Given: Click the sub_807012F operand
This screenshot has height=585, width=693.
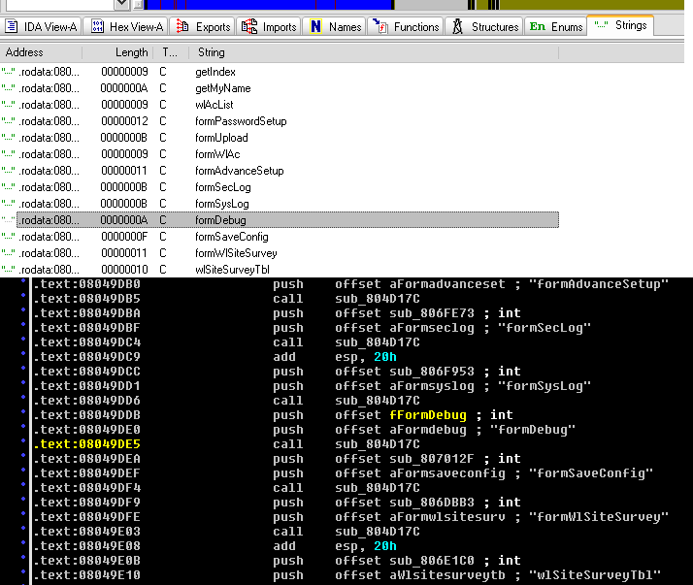Looking at the screenshot, I should point(431,459).
